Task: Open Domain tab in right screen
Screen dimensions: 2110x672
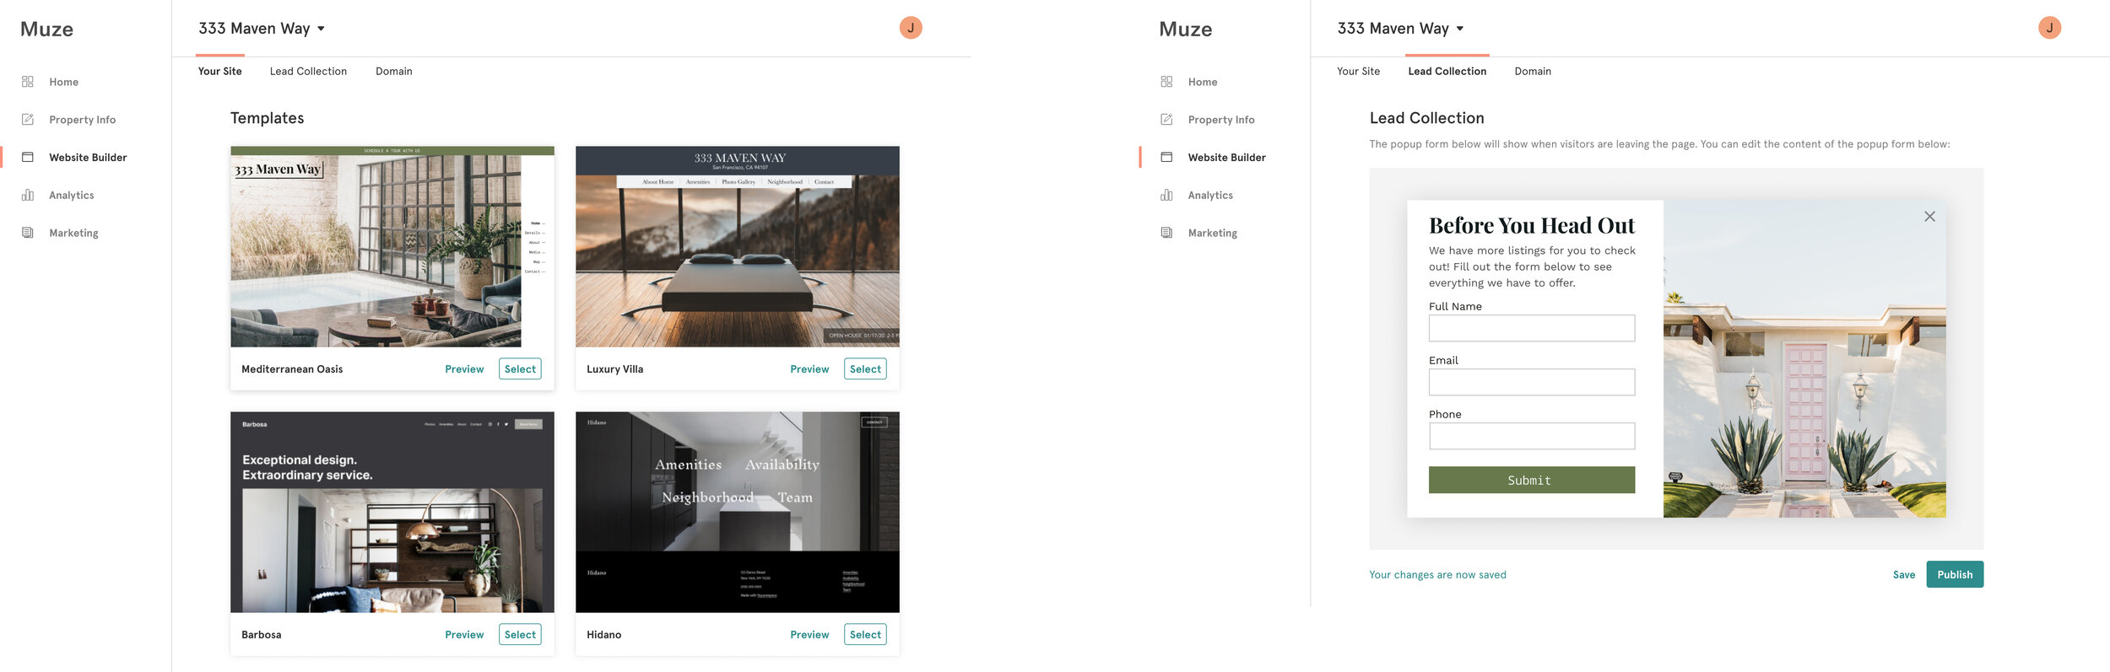Action: click(x=1533, y=72)
